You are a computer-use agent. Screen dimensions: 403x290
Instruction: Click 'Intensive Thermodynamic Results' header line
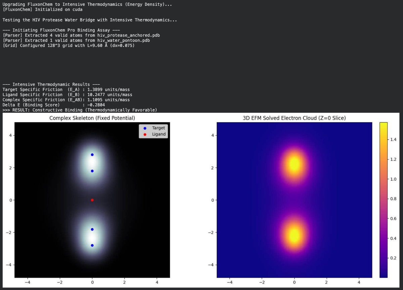pyautogui.click(x=51, y=84)
